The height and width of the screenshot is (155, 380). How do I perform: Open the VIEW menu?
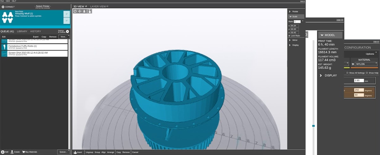(x=8, y=1)
